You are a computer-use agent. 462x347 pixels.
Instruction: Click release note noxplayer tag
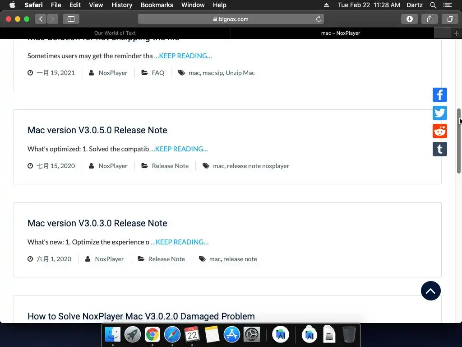(258, 166)
